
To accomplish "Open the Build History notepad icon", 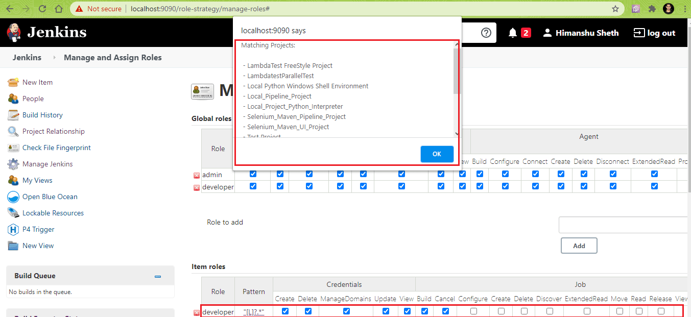I will tap(13, 115).
